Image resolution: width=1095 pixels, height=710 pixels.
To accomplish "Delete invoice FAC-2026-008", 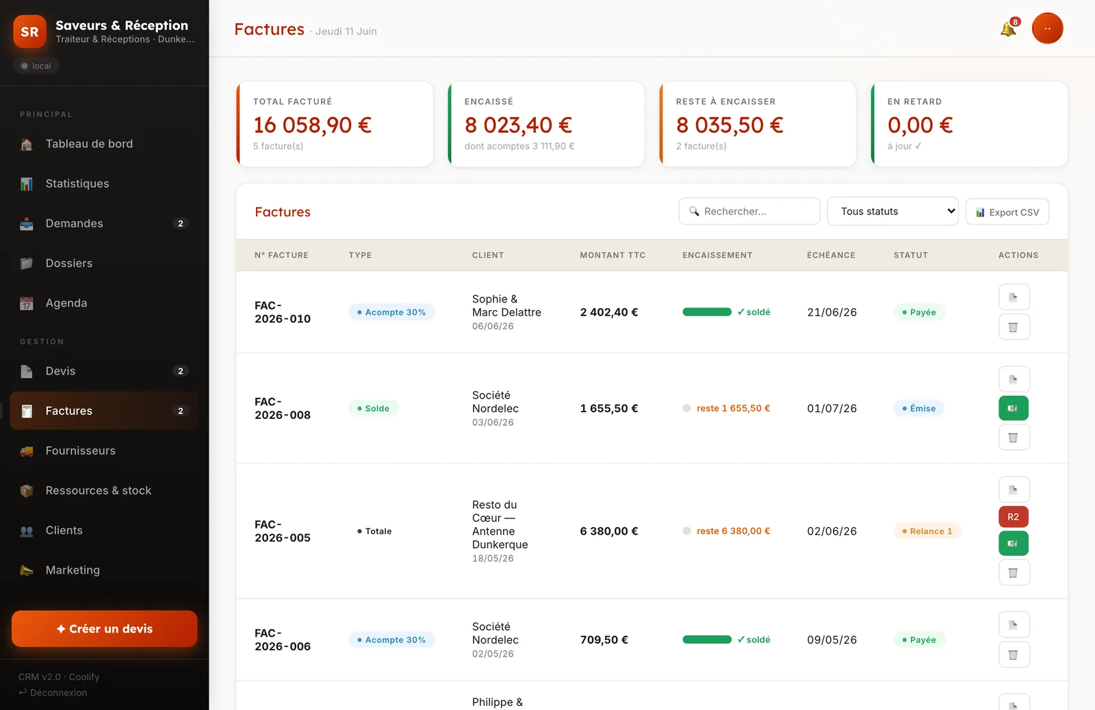I will (1014, 437).
